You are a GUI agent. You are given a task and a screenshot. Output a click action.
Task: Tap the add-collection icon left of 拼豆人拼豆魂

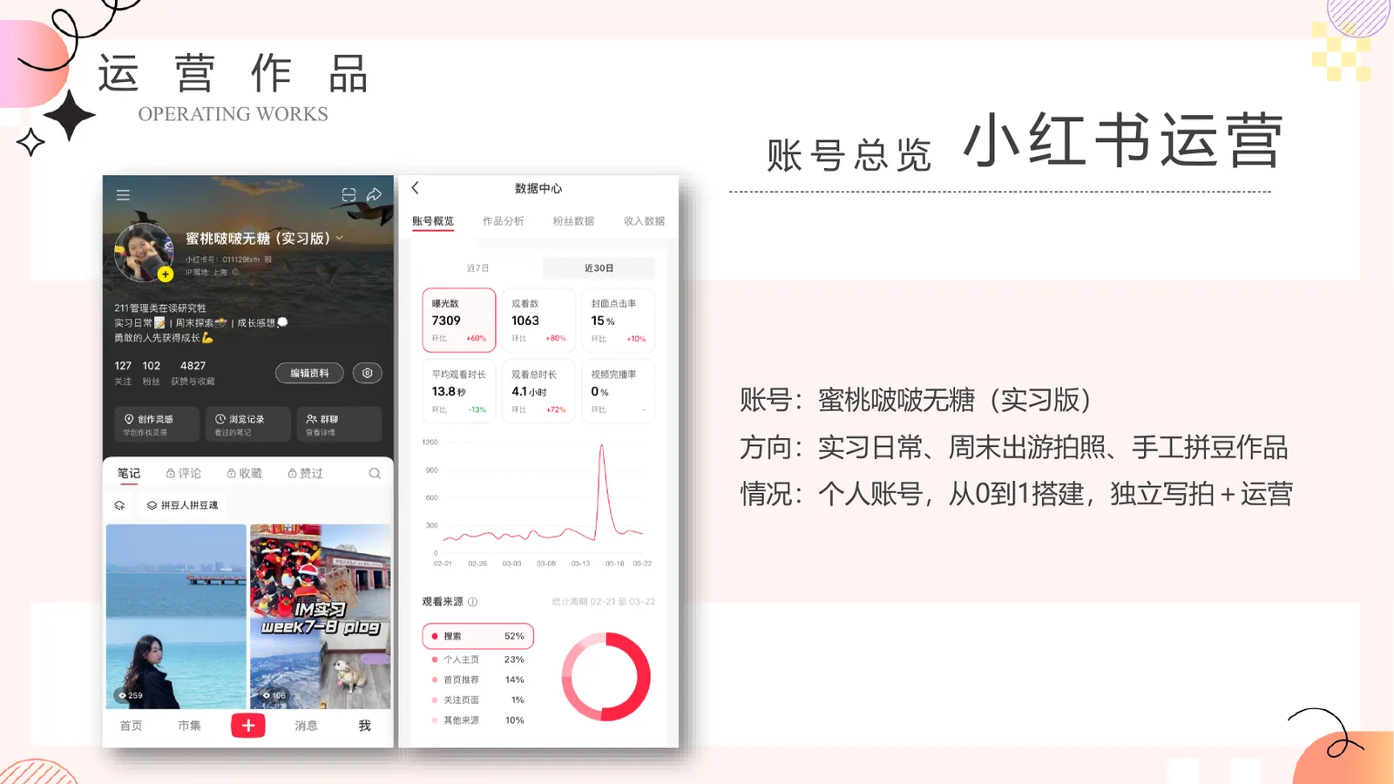pyautogui.click(x=119, y=505)
